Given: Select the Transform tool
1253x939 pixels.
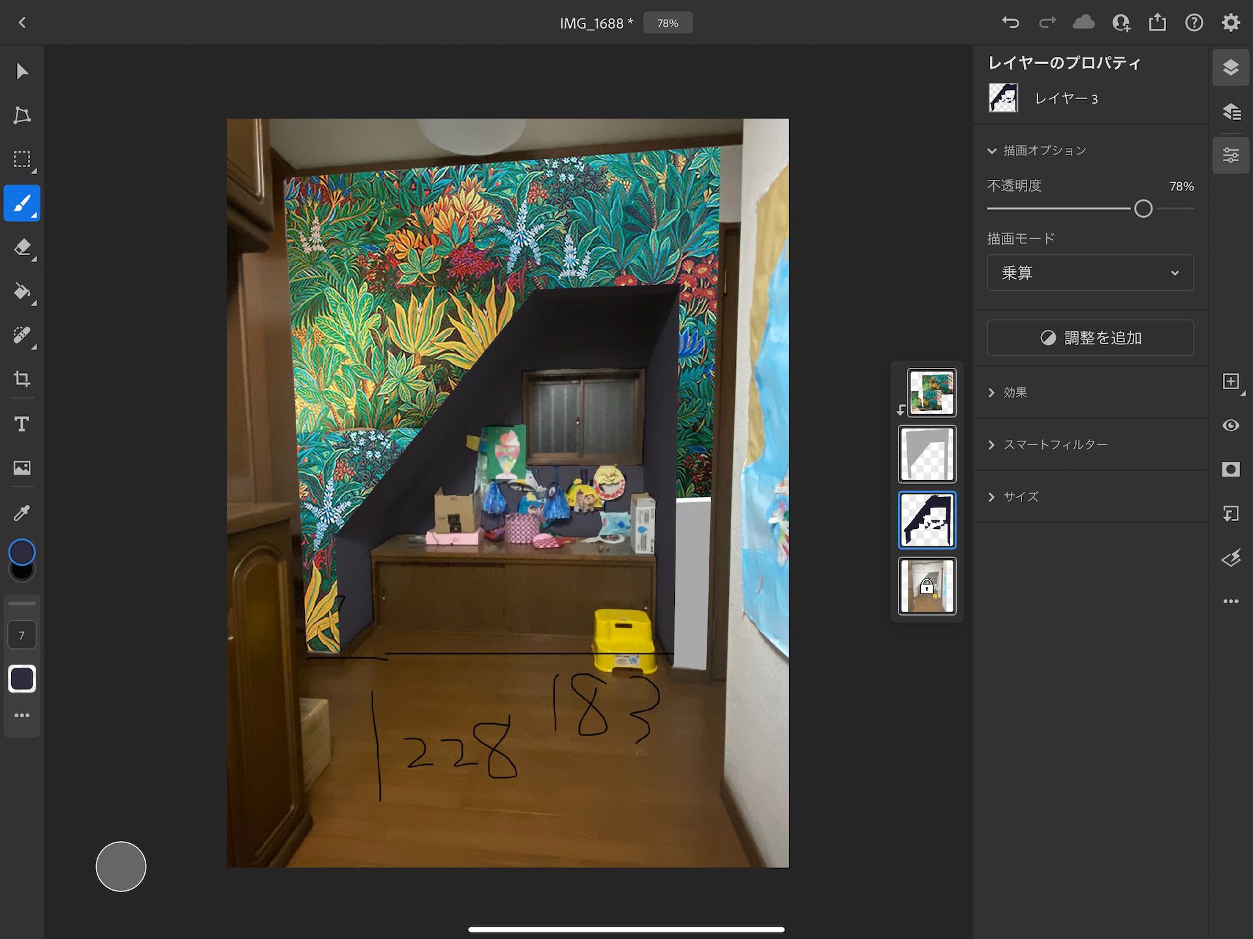Looking at the screenshot, I should (22, 115).
